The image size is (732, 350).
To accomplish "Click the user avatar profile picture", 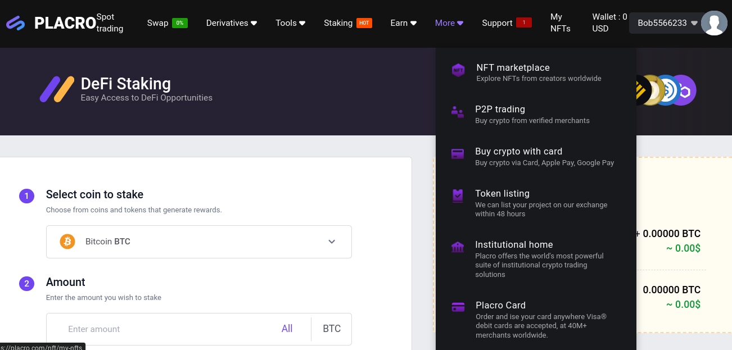I will (x=714, y=23).
